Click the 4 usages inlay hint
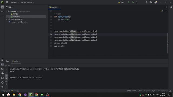Image resolution: width=173 pixels, height=97 pixels. coord(58,14)
